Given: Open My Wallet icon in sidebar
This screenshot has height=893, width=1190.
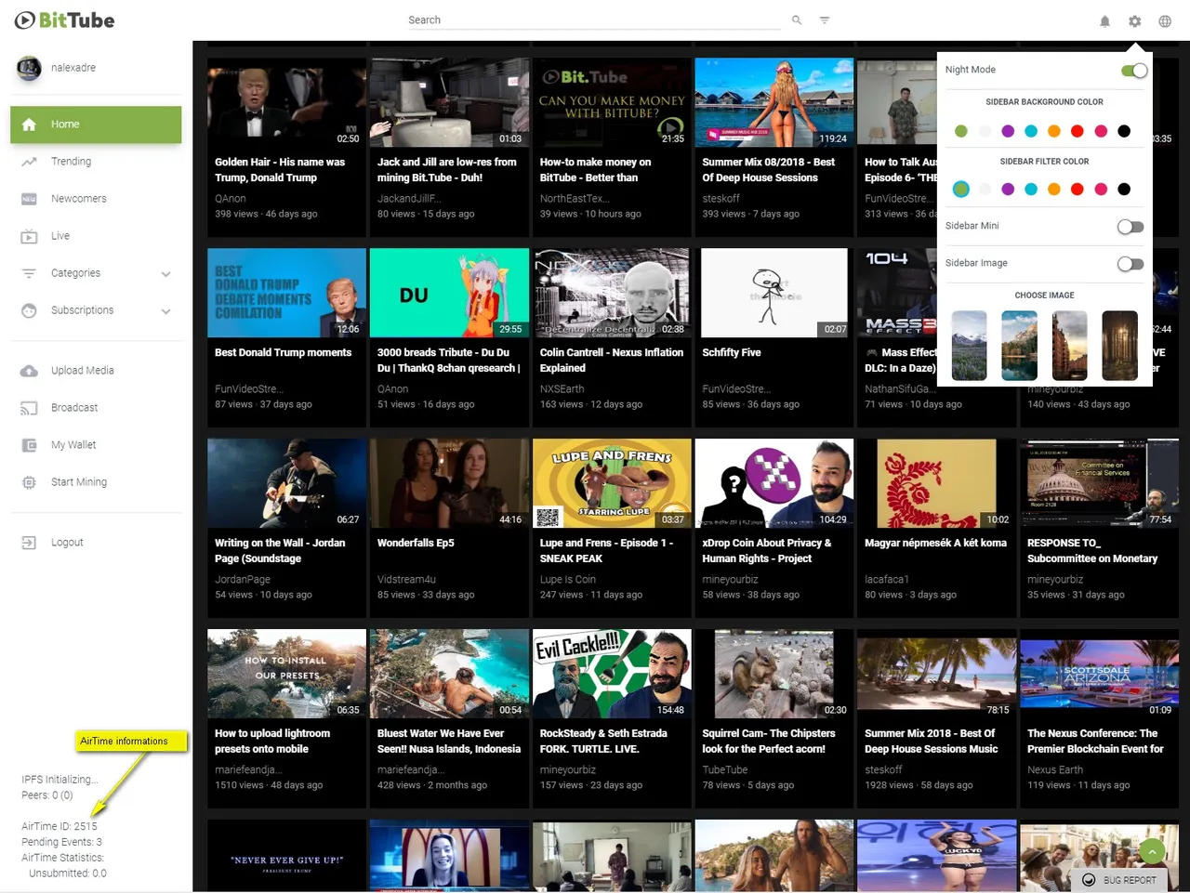Looking at the screenshot, I should 29,445.
